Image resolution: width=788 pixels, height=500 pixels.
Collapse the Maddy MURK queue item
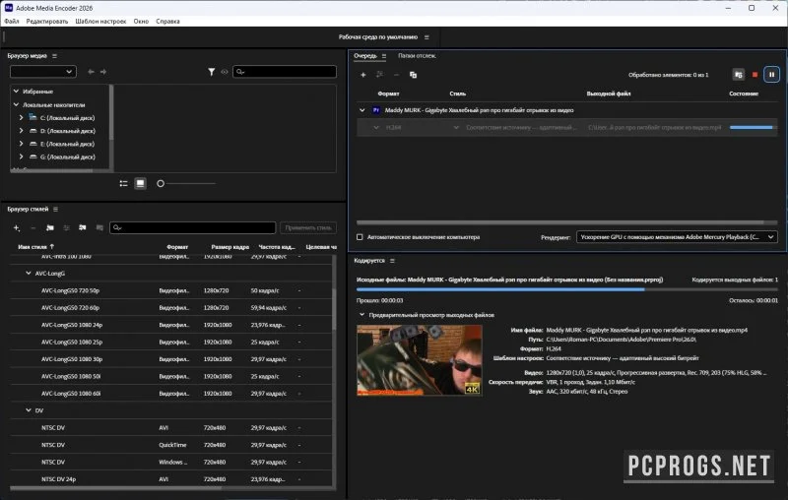tap(361, 110)
